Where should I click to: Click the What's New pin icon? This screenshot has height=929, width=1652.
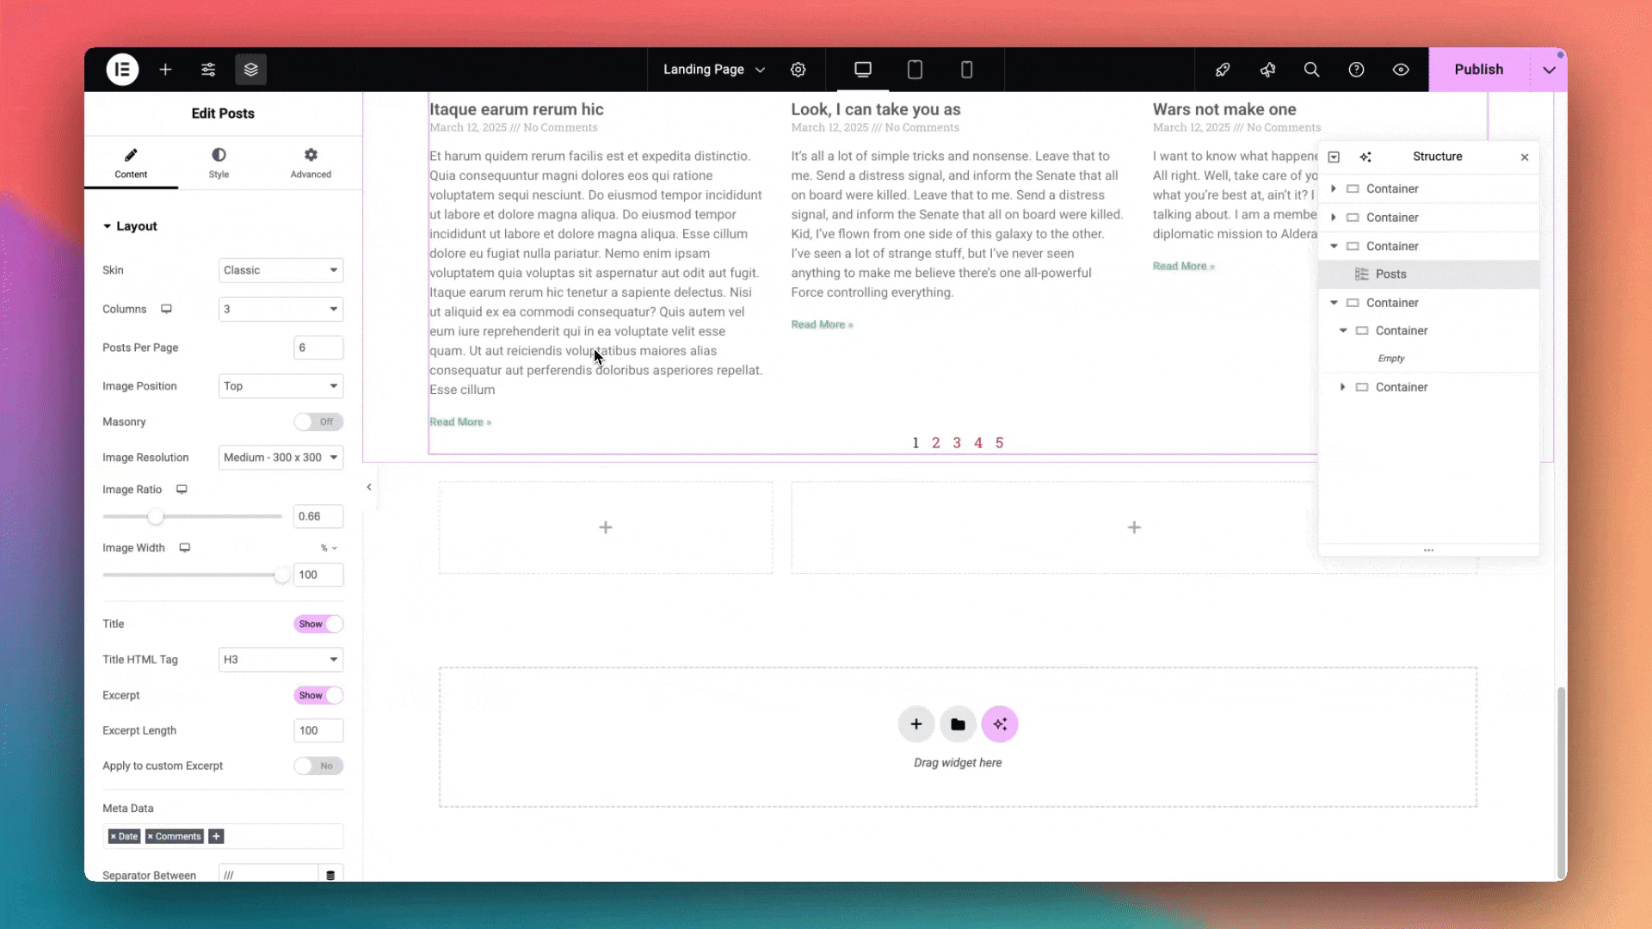point(1267,70)
